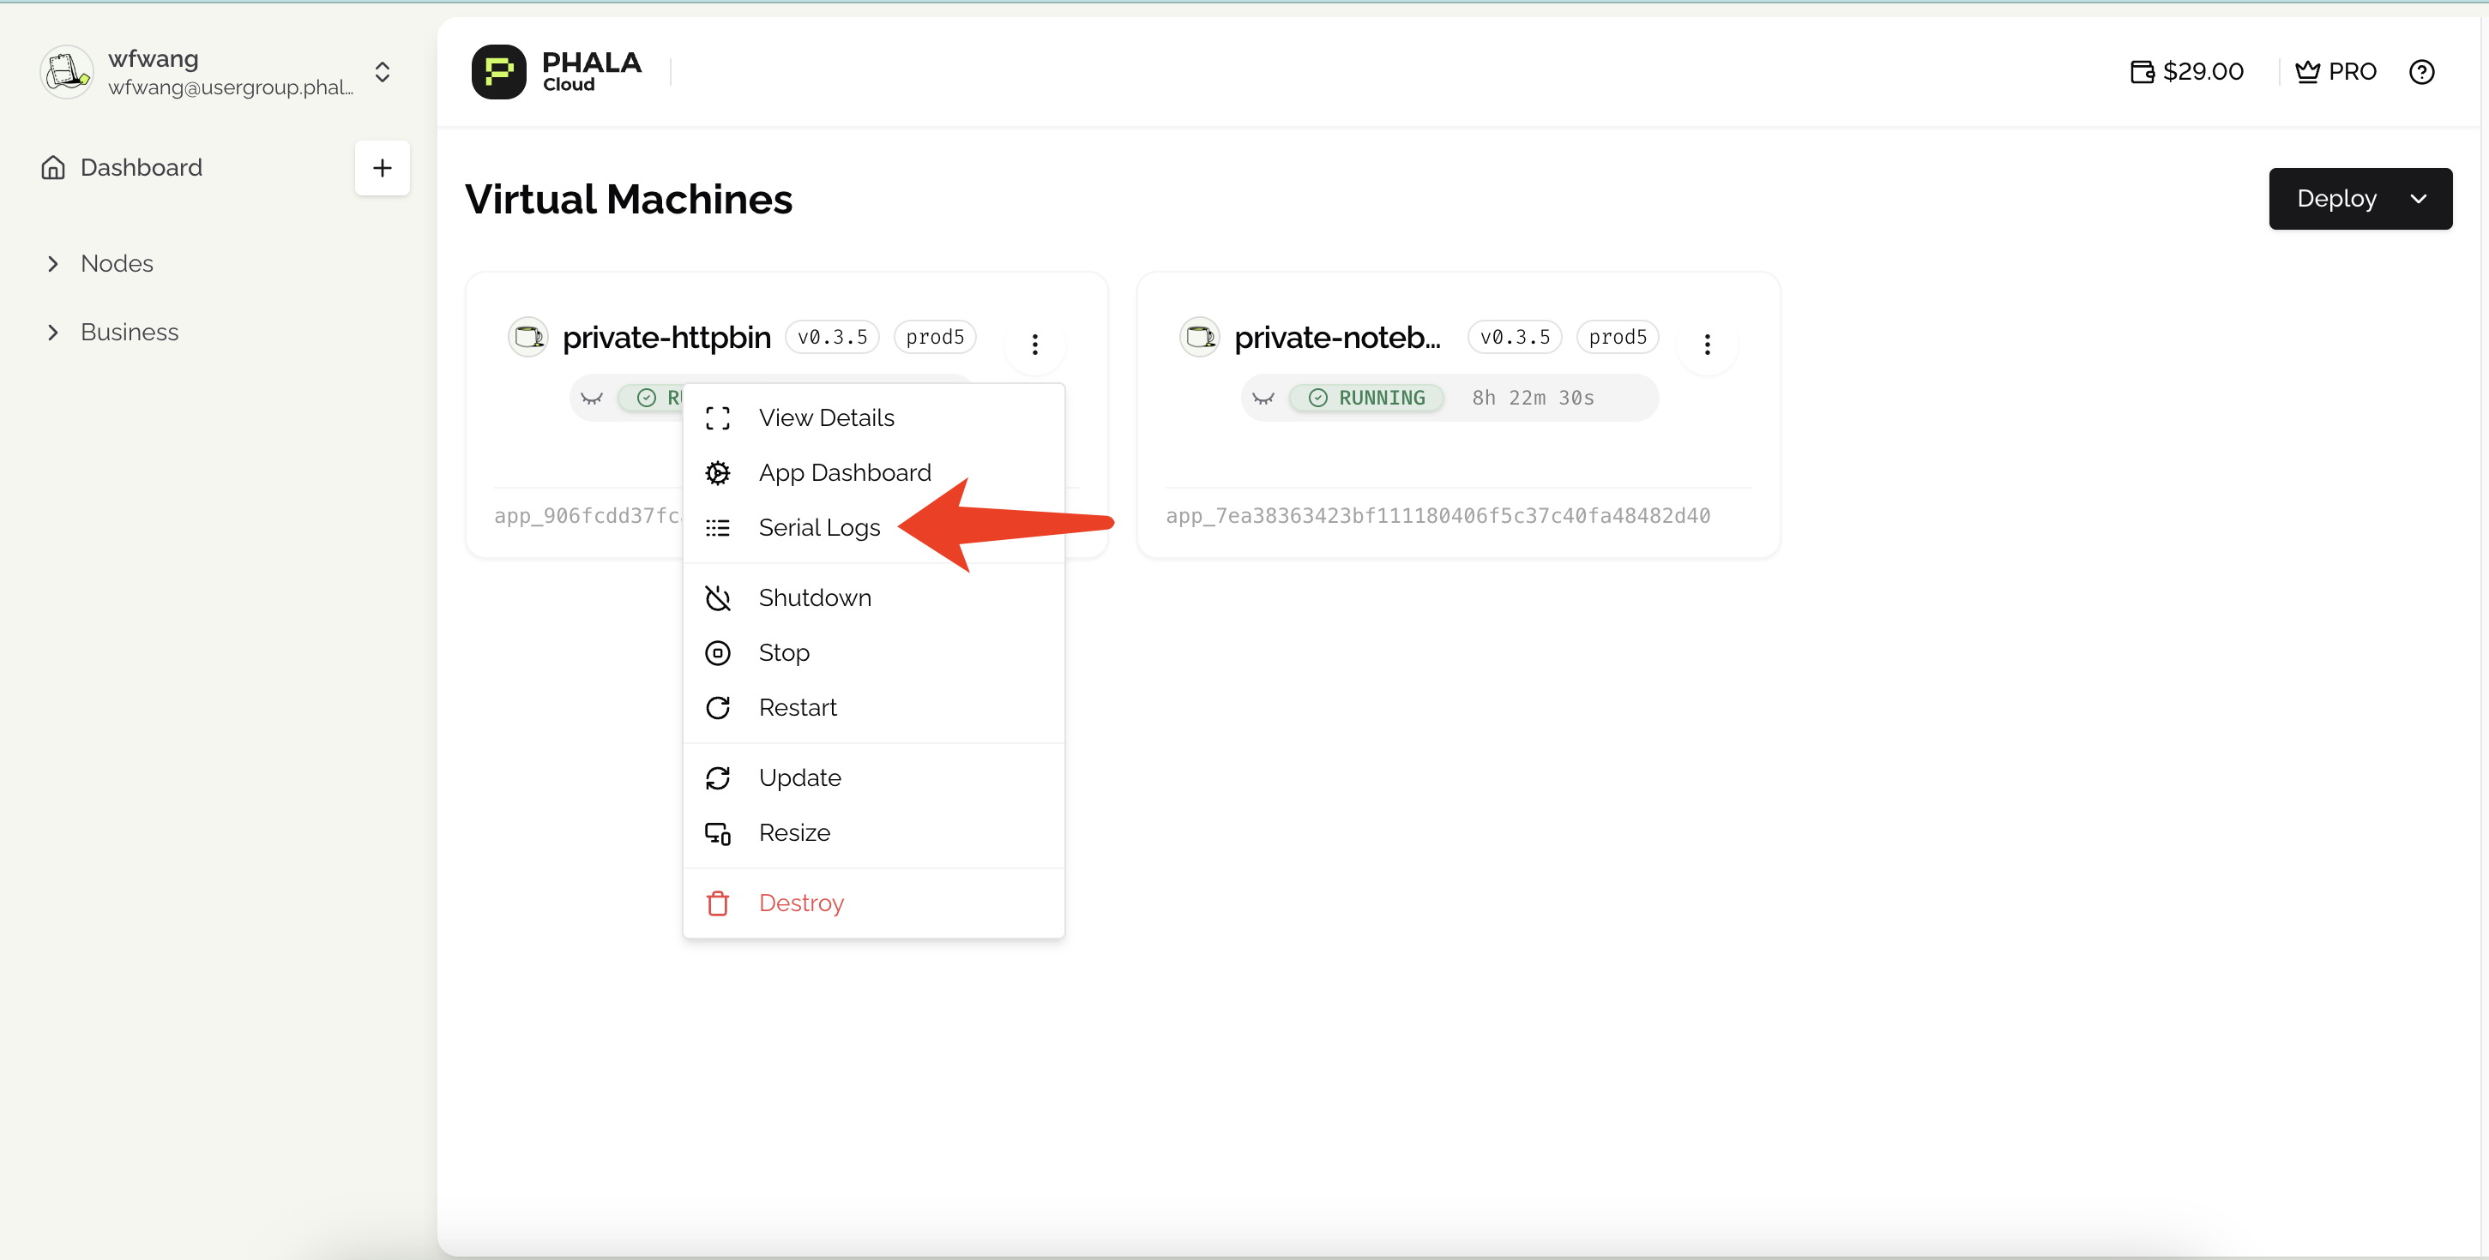Click the Dashboard home icon
The image size is (2489, 1260).
click(53, 168)
